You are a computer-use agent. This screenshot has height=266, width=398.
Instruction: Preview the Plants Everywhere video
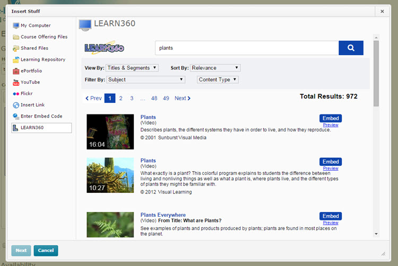pos(331,223)
